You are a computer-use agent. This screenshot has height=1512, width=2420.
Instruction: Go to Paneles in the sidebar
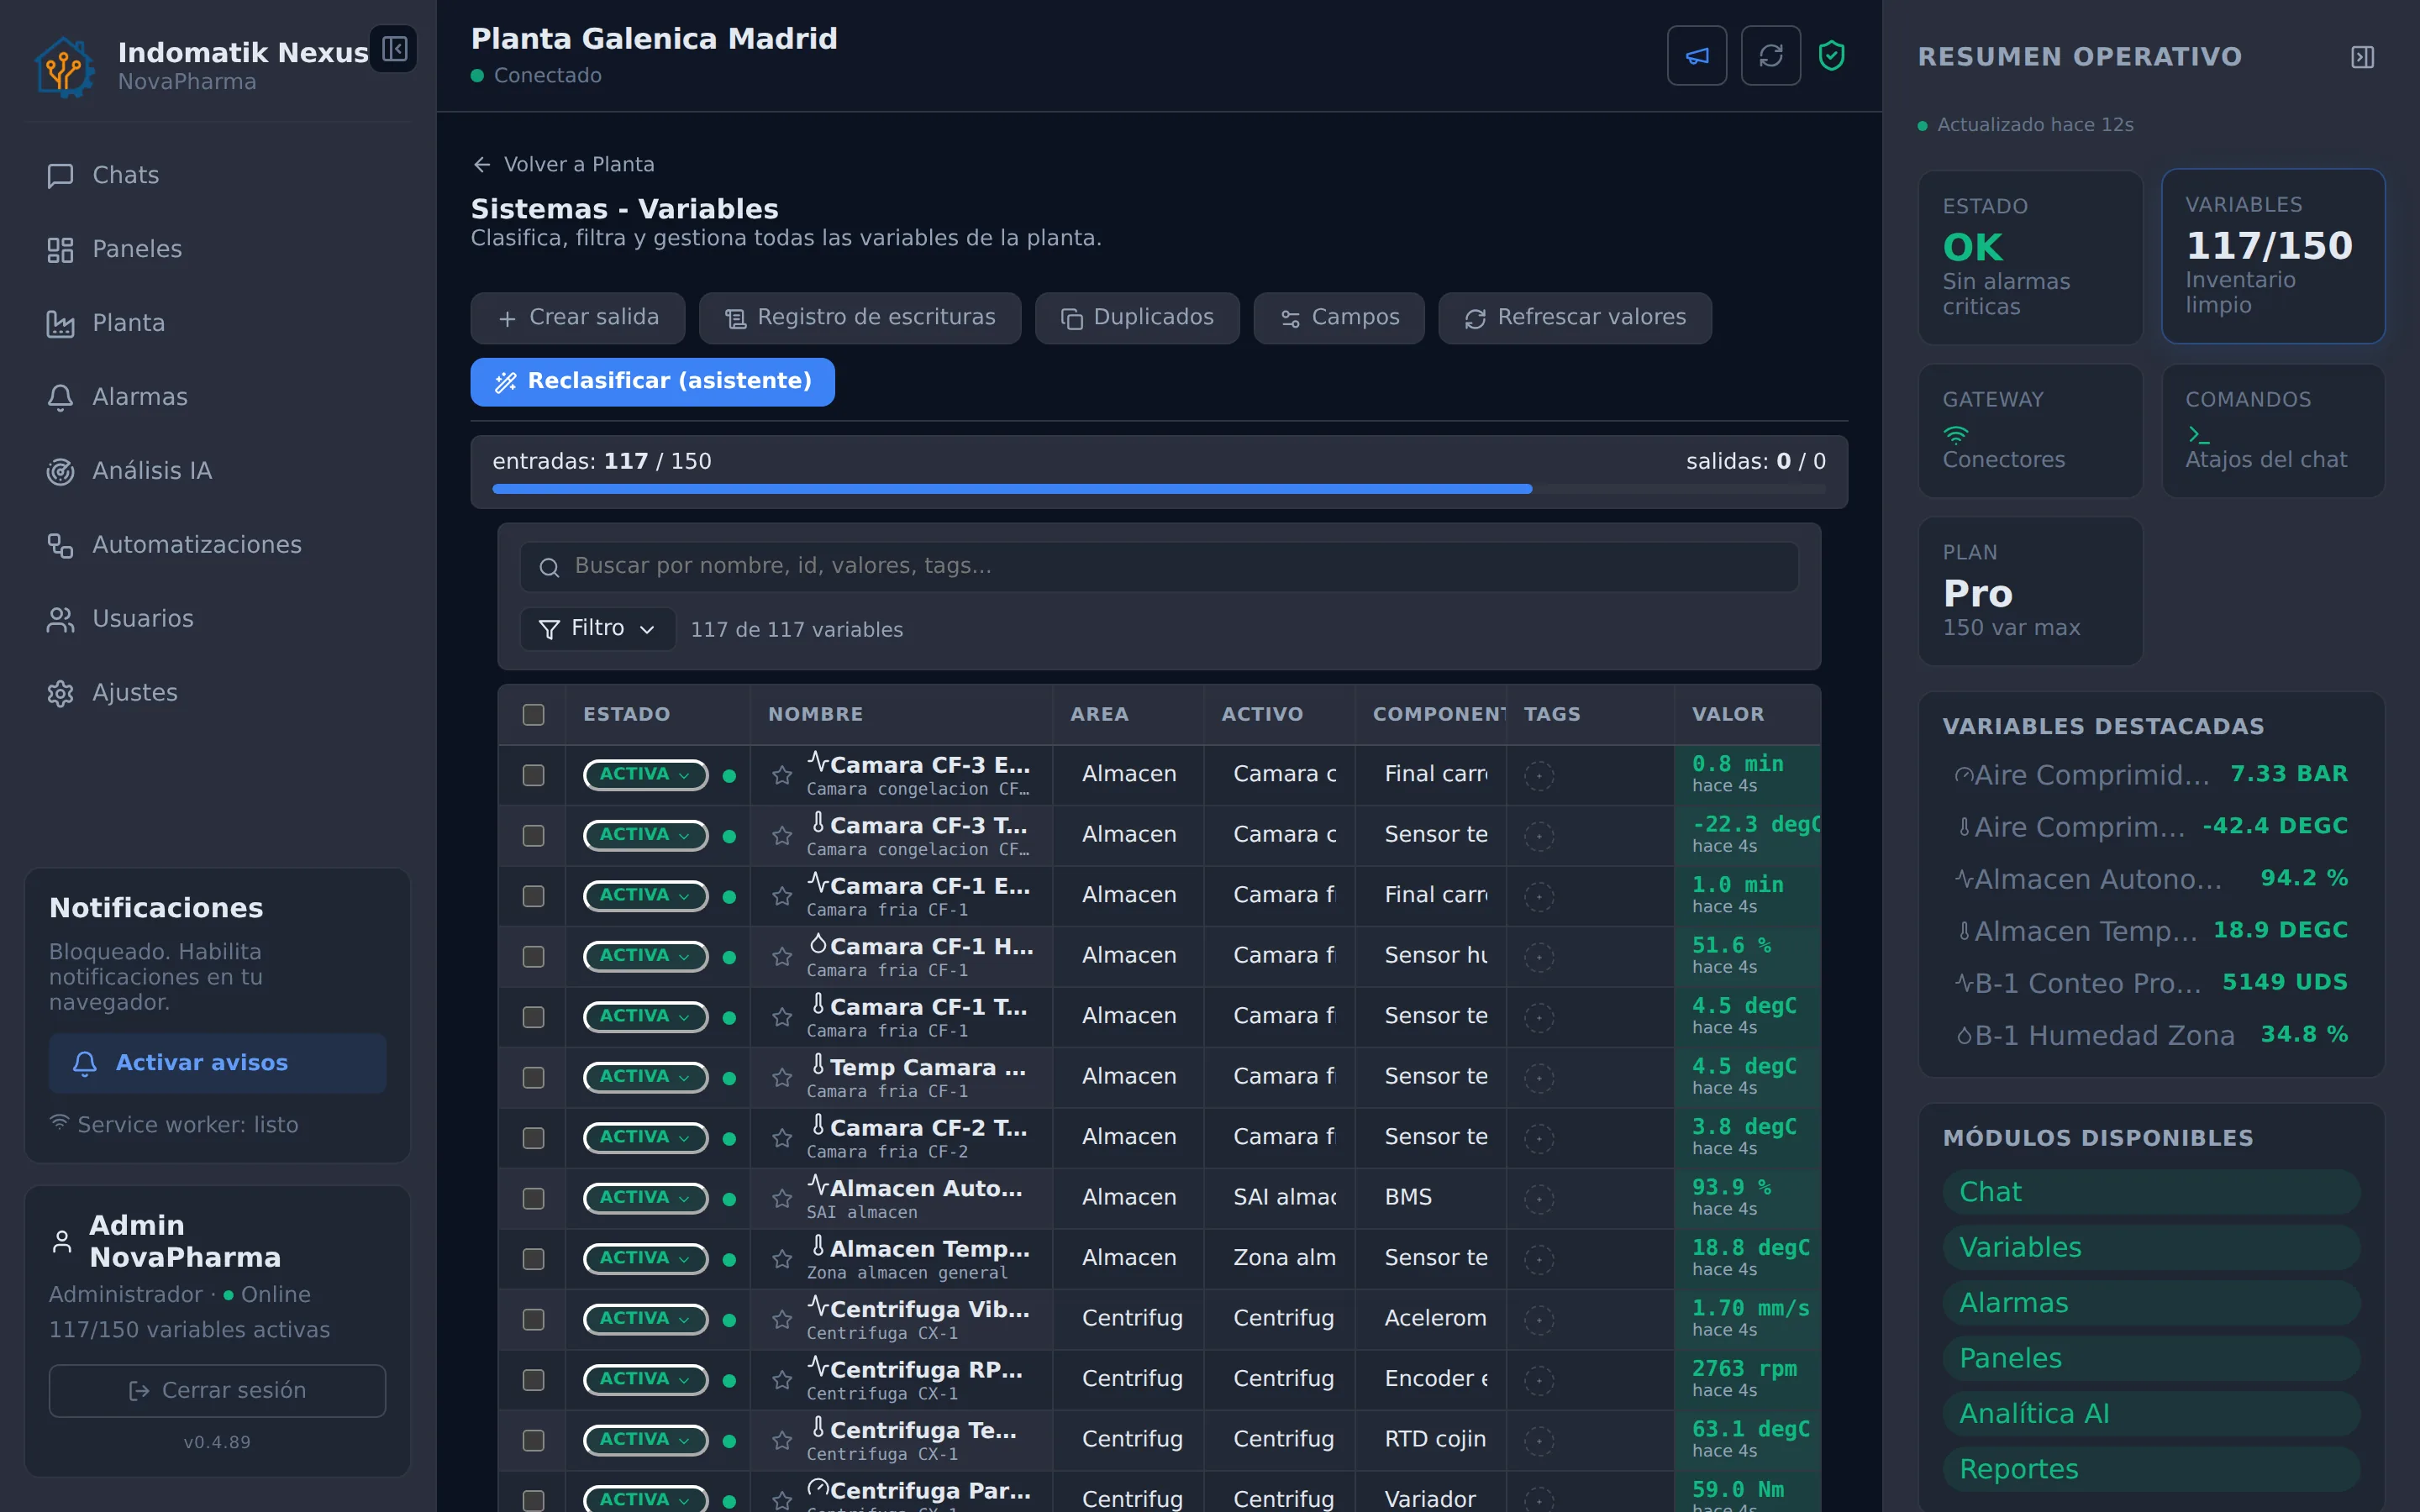[217, 249]
